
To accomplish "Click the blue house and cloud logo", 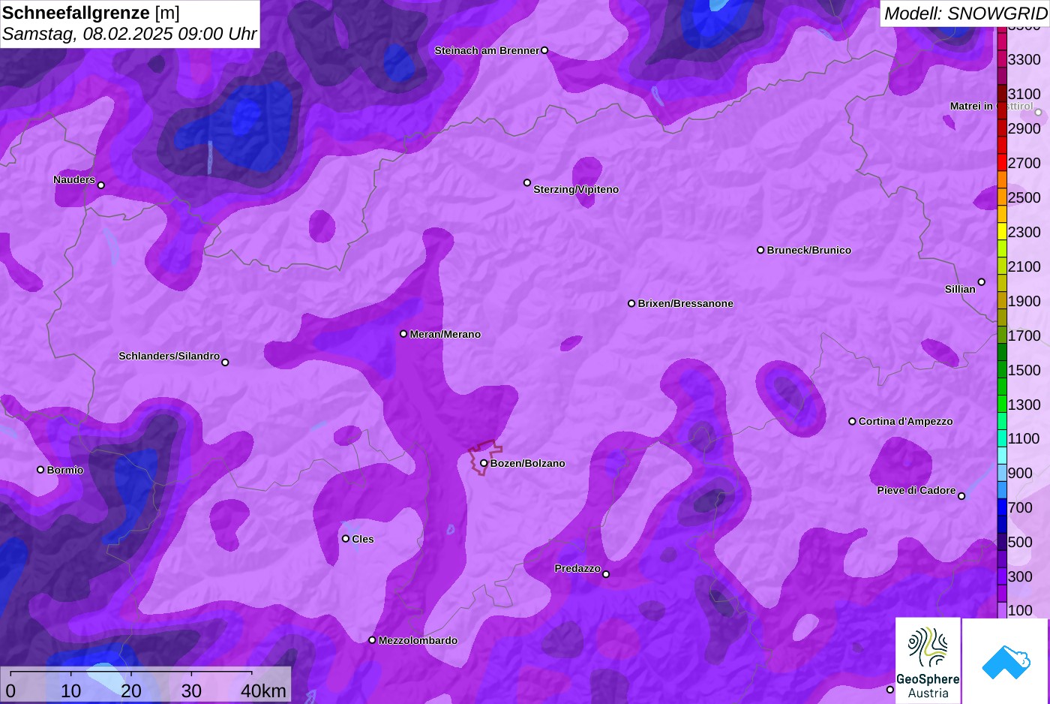I will [x=1006, y=661].
